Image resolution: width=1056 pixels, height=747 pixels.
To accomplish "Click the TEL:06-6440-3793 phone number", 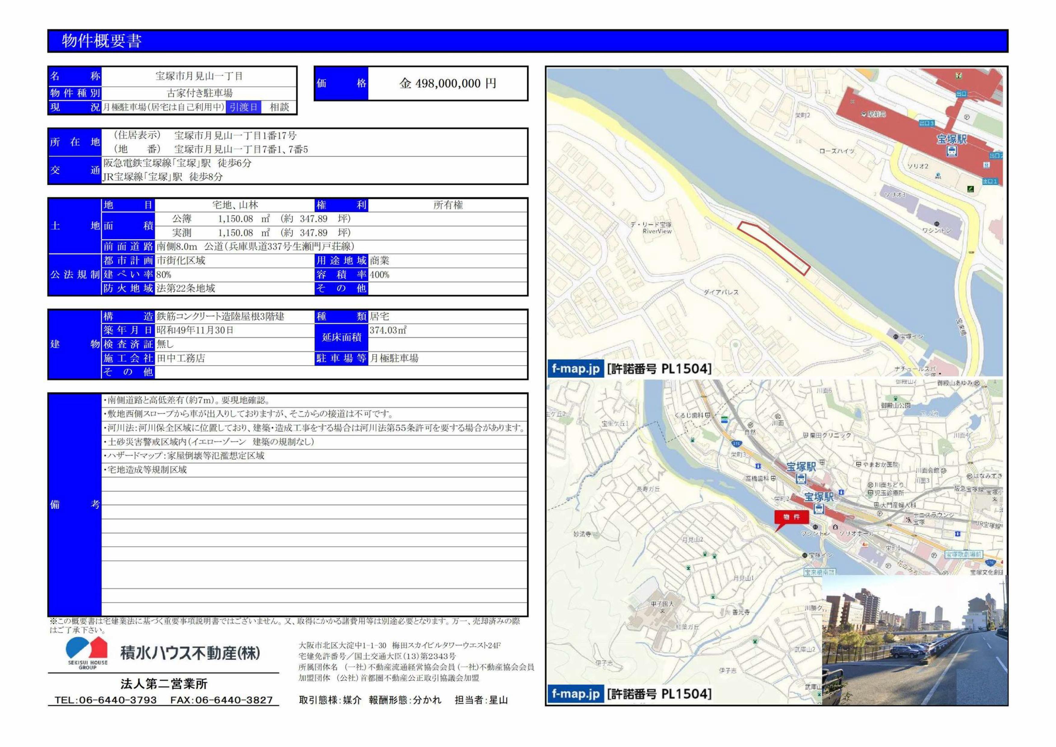I will pyautogui.click(x=106, y=700).
